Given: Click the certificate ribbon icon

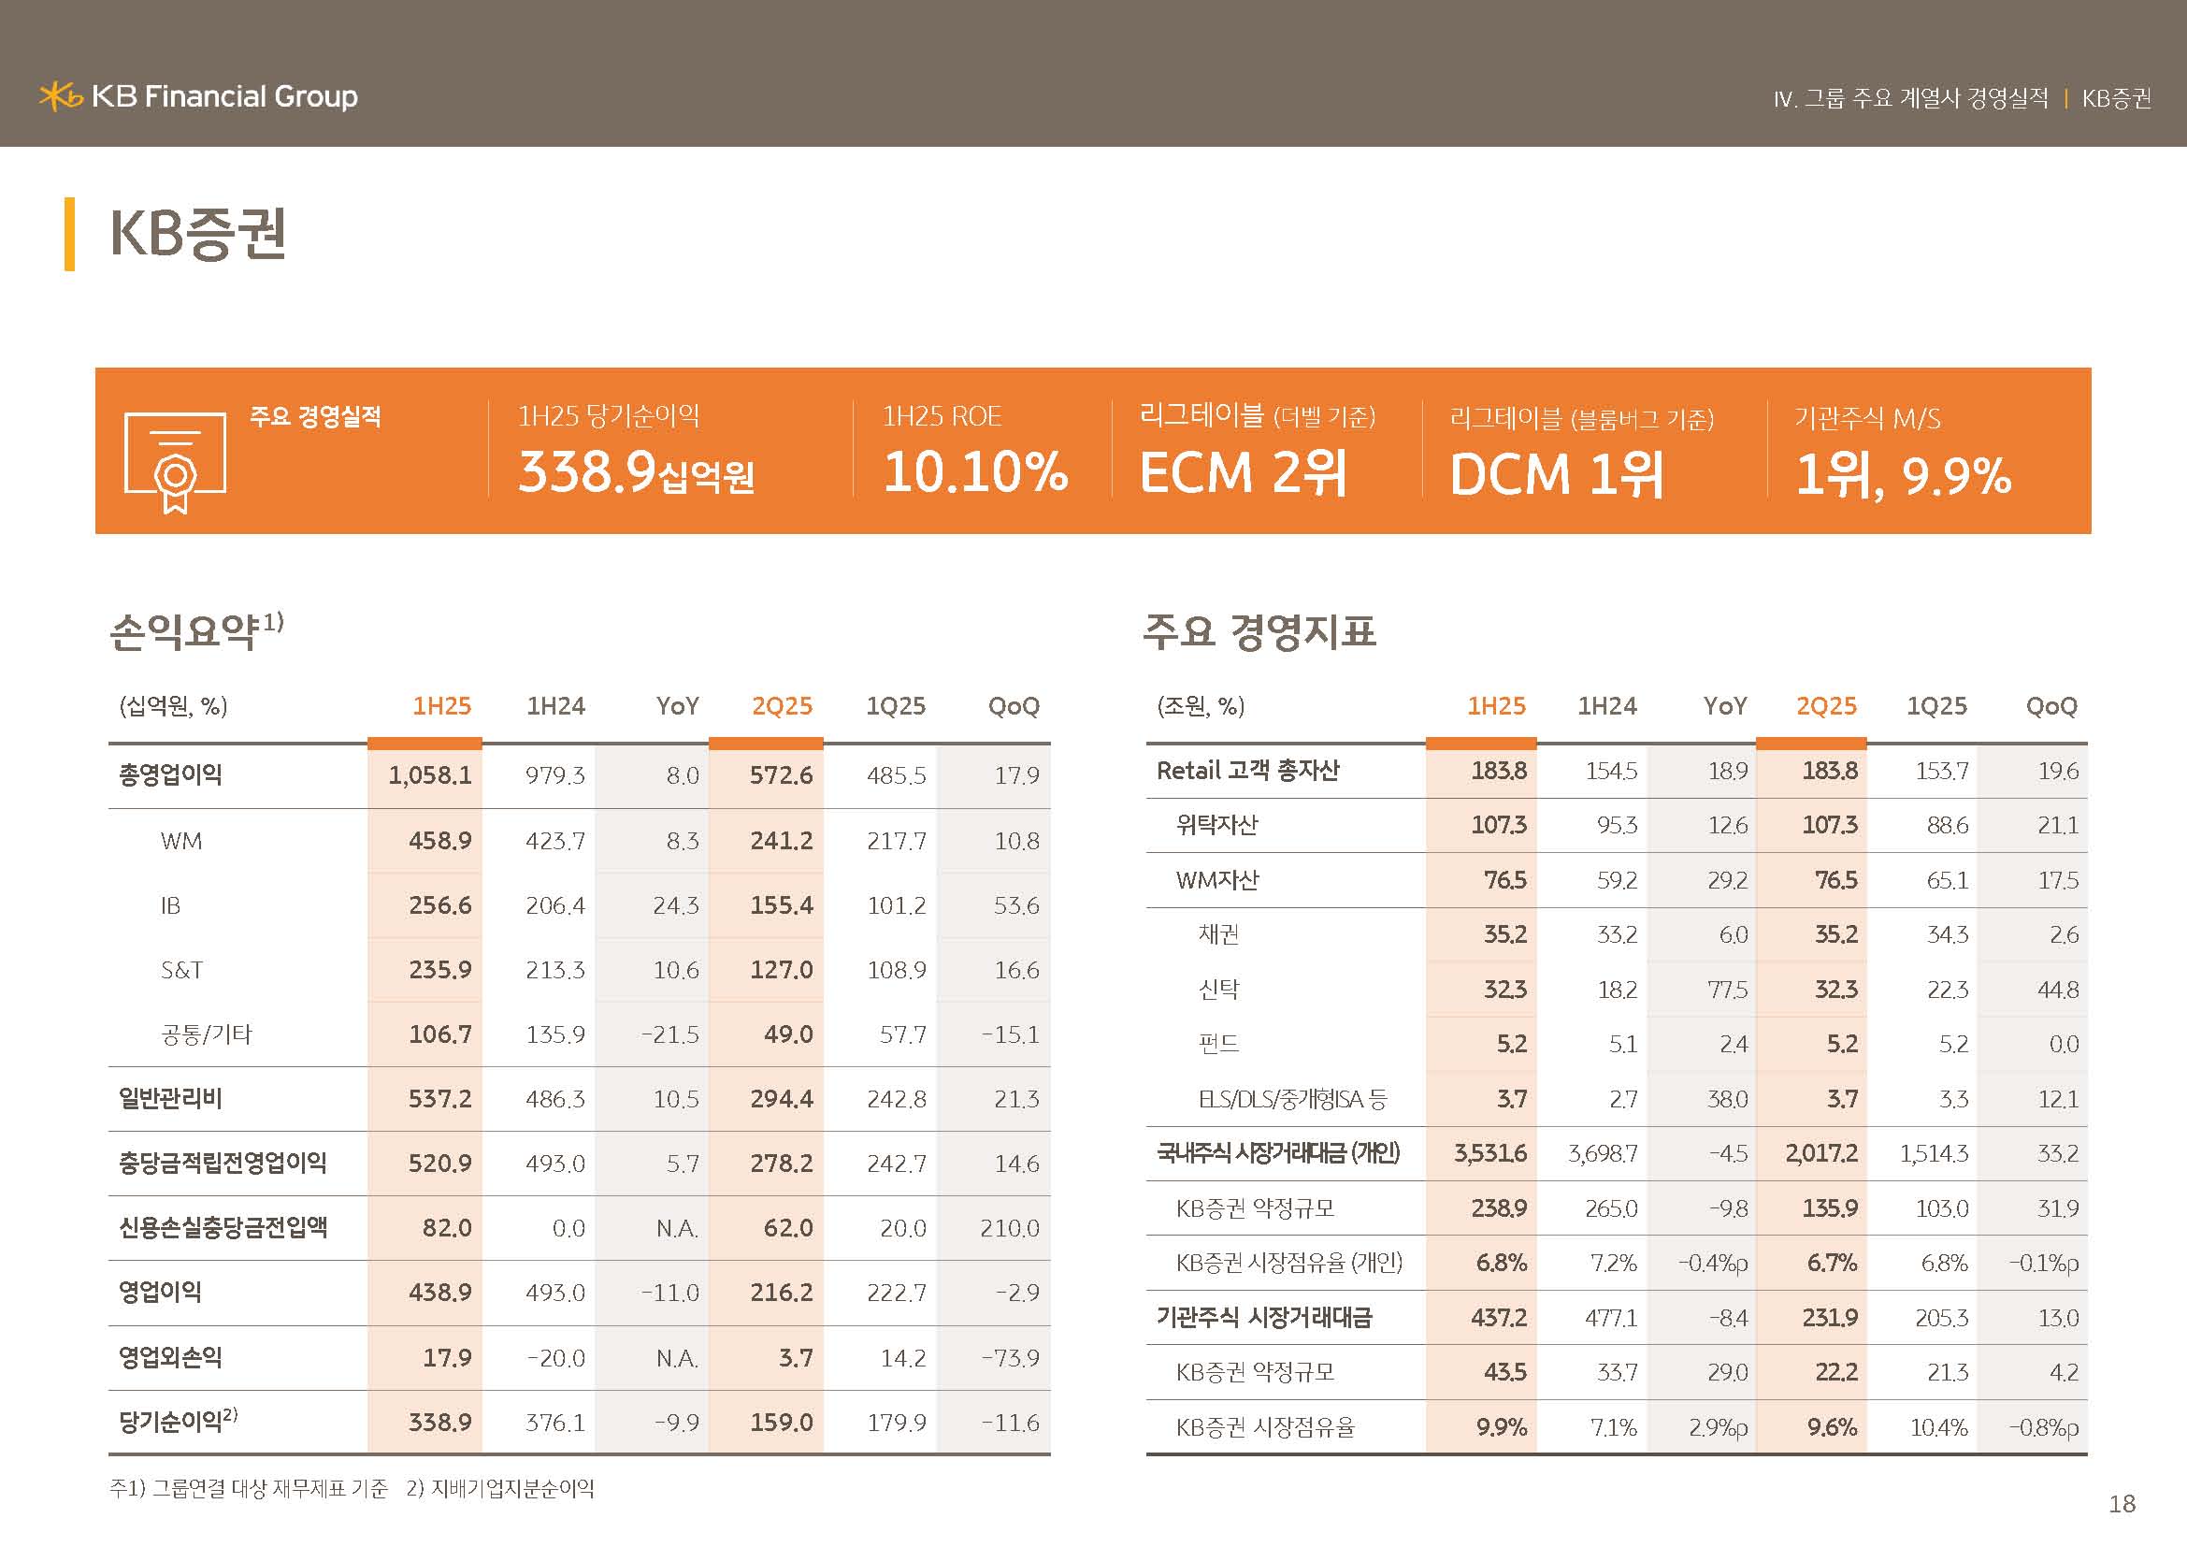Looking at the screenshot, I should coord(175,462).
